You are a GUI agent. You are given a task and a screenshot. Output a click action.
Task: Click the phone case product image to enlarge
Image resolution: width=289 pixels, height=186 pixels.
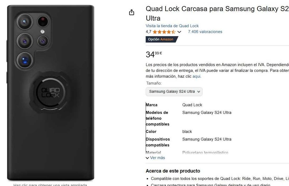51,93
